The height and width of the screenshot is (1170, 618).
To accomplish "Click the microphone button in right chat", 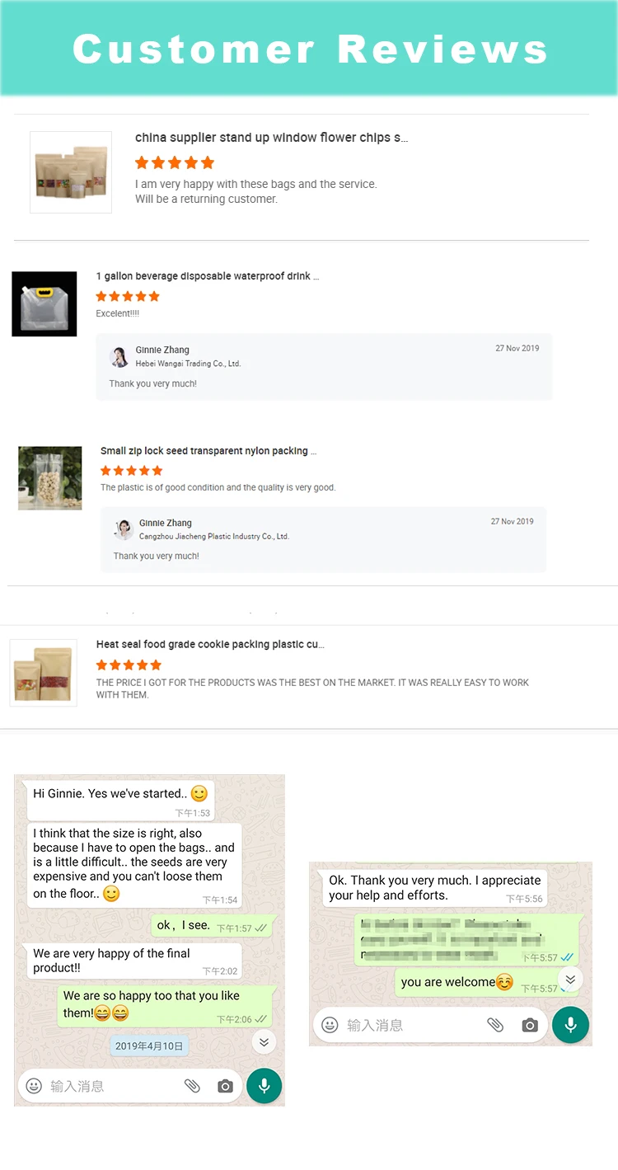I will (x=570, y=1025).
